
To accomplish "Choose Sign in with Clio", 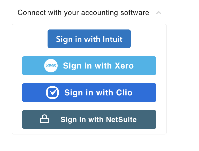I will (89, 93).
